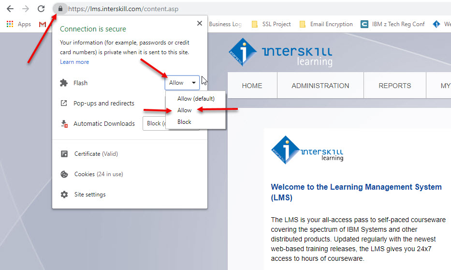Close the site info popup
The image size is (451, 270).
pos(200,23)
